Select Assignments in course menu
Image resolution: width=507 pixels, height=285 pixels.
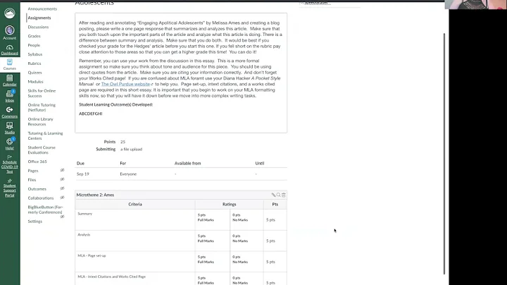click(39, 18)
